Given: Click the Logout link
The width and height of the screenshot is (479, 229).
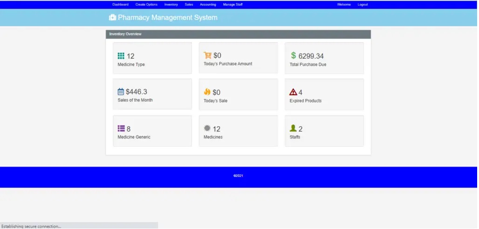Looking at the screenshot, I should pyautogui.click(x=363, y=5).
